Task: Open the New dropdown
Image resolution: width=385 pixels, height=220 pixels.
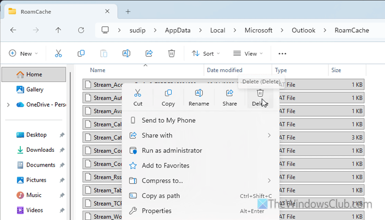Action: click(x=23, y=53)
